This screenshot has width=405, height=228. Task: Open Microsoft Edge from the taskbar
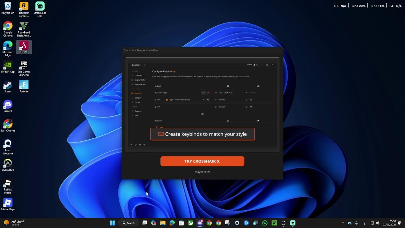[172, 223]
